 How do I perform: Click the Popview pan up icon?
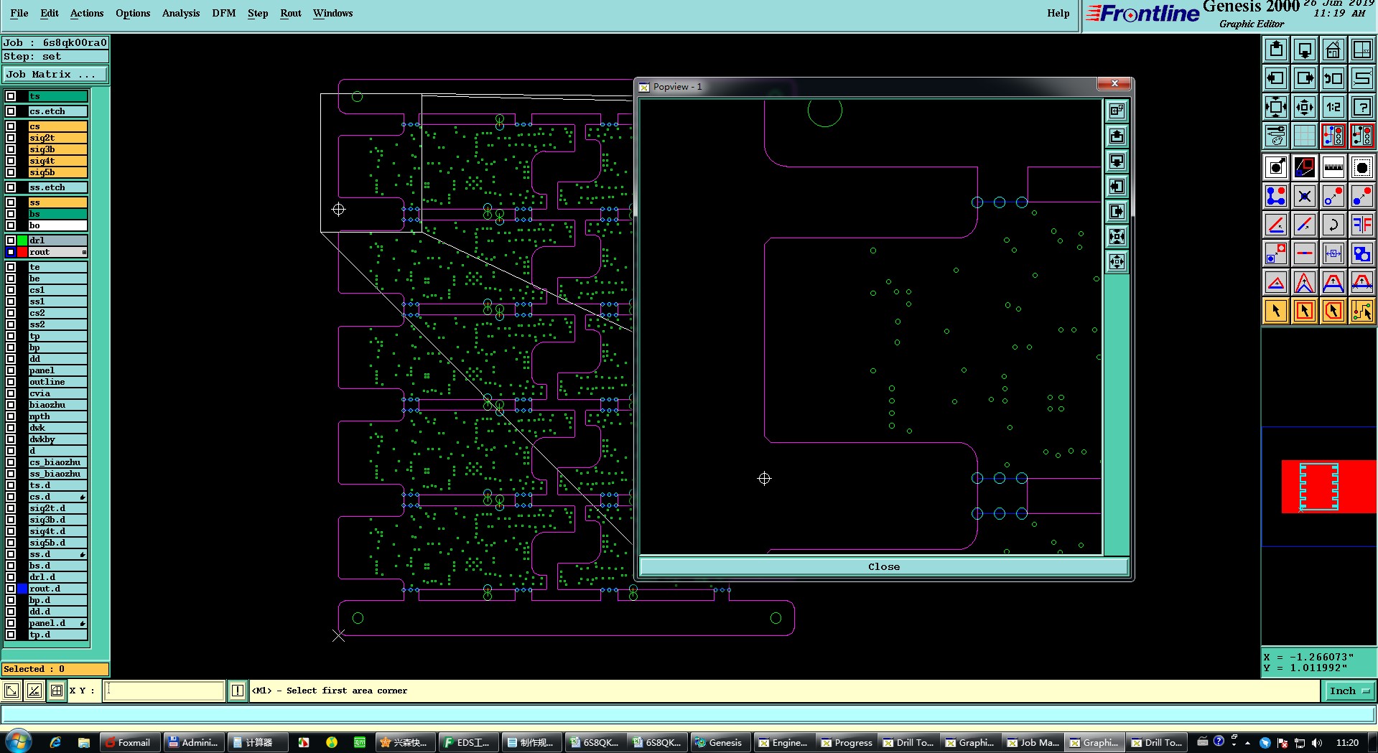pos(1117,136)
